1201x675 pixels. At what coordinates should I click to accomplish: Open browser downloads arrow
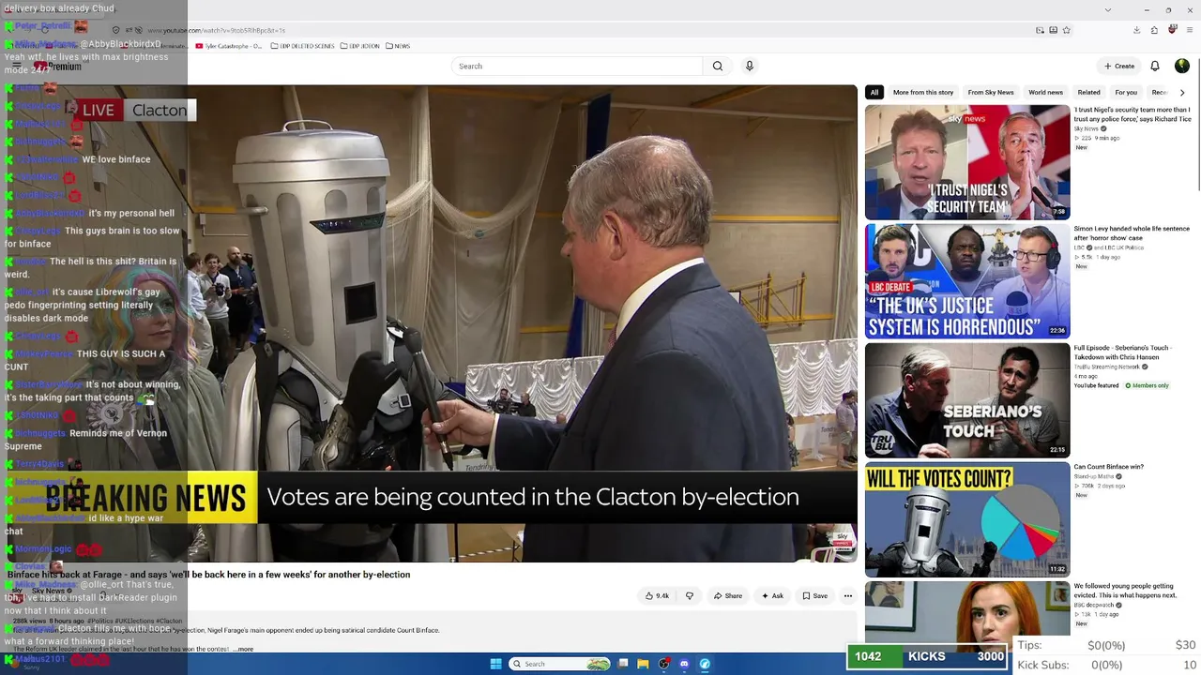(x=1136, y=30)
